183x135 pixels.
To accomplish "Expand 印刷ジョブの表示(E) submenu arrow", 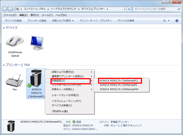I will tap(91, 72).
